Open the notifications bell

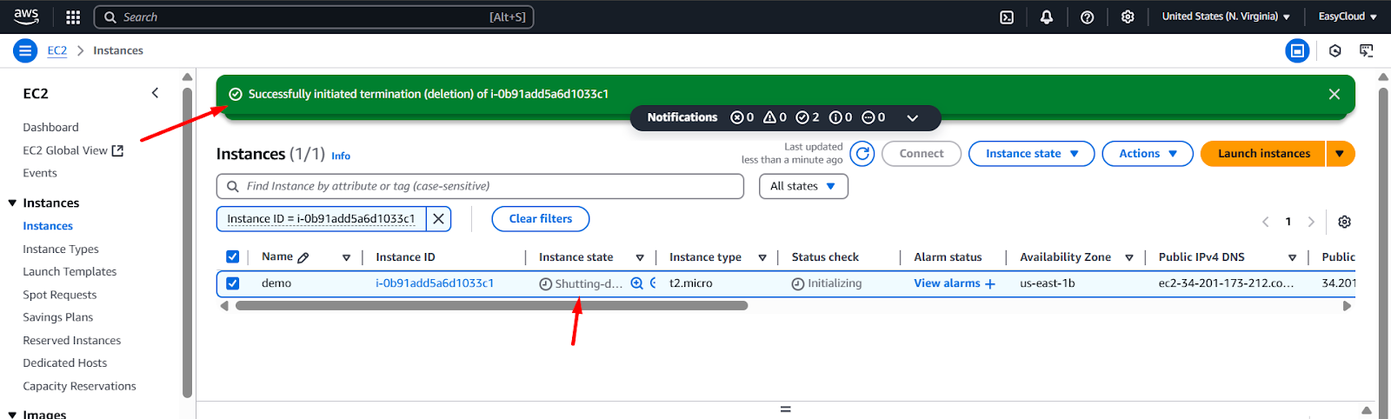point(1047,17)
